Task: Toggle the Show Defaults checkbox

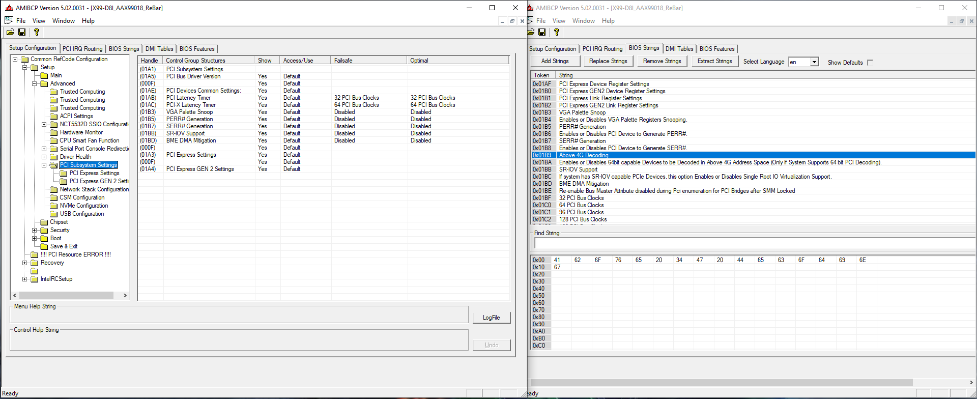Action: click(870, 62)
